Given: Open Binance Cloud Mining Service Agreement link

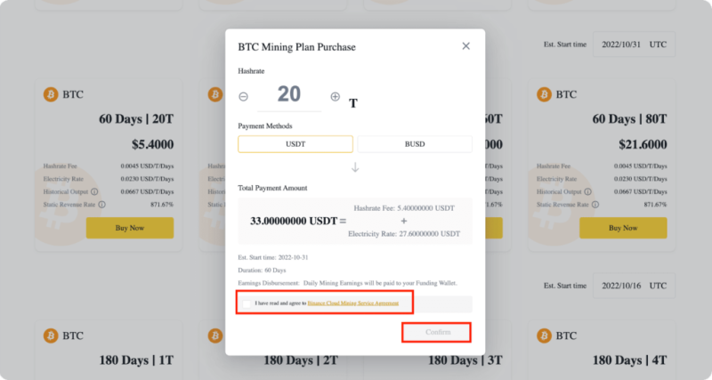Looking at the screenshot, I should [x=352, y=303].
